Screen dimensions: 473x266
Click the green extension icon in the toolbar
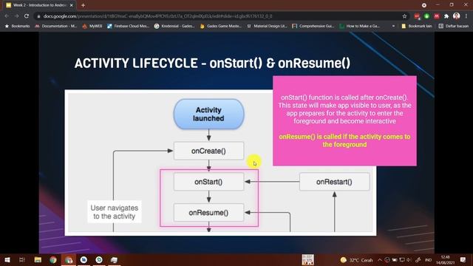426,16
